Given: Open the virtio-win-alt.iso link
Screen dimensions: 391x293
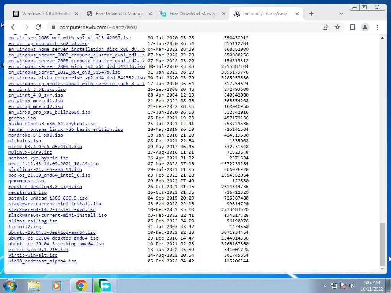Looking at the screenshot, I should [33, 256].
